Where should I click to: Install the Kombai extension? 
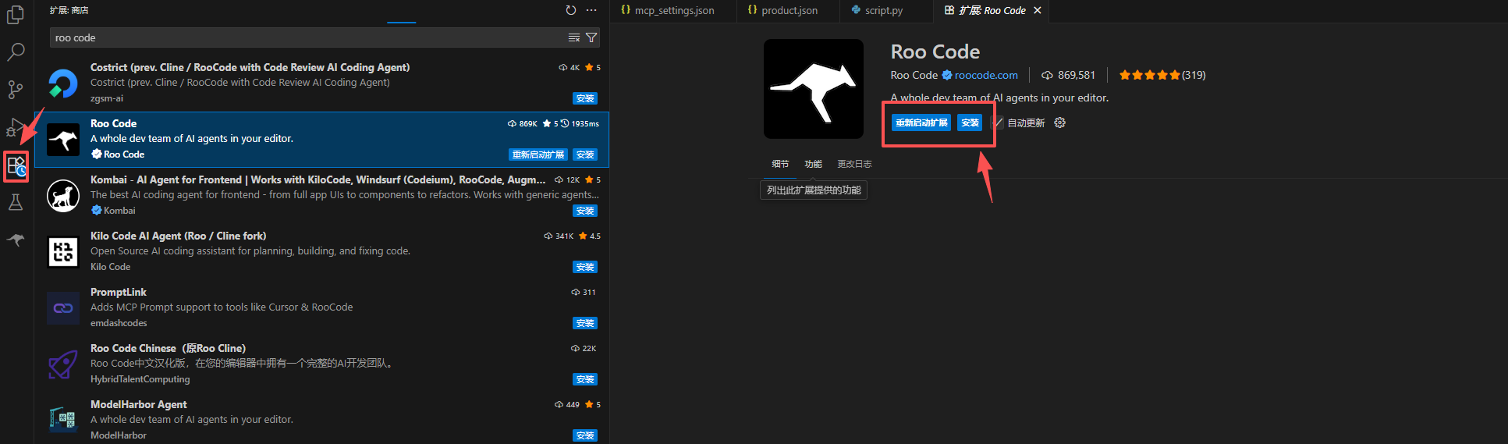pyautogui.click(x=585, y=211)
